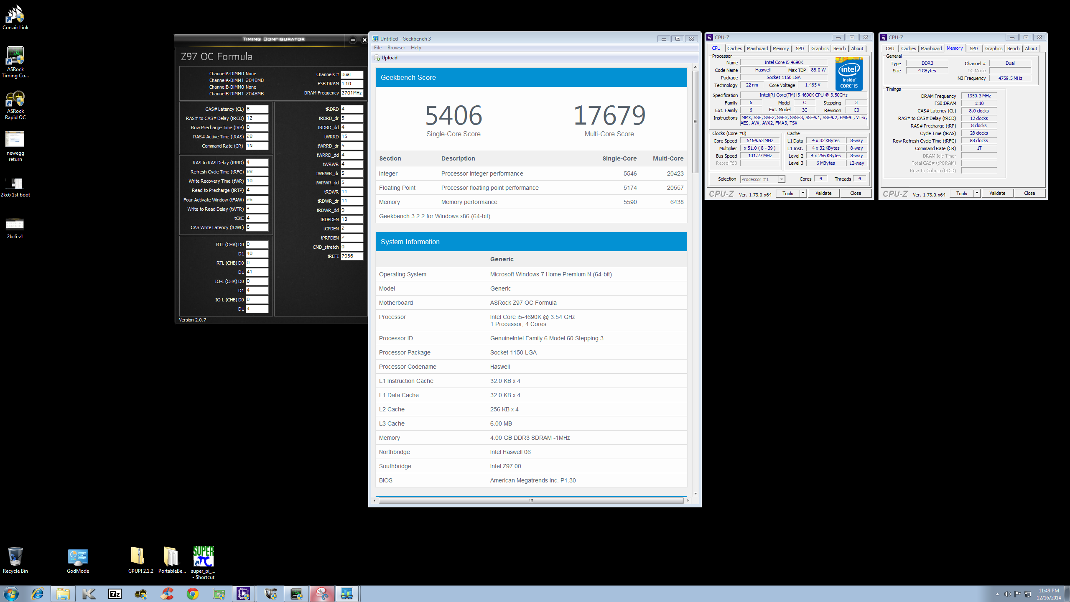Switch to Timing Configurator in the taskbar
The width and height of the screenshot is (1070, 602).
point(296,594)
